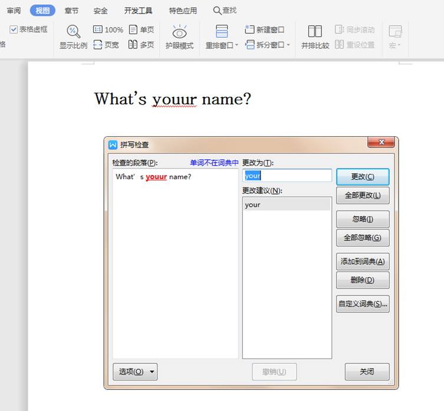Viewport: 444px width, 411px height.
Task: Open the options (选项) dropdown arrow
Action: [152, 371]
